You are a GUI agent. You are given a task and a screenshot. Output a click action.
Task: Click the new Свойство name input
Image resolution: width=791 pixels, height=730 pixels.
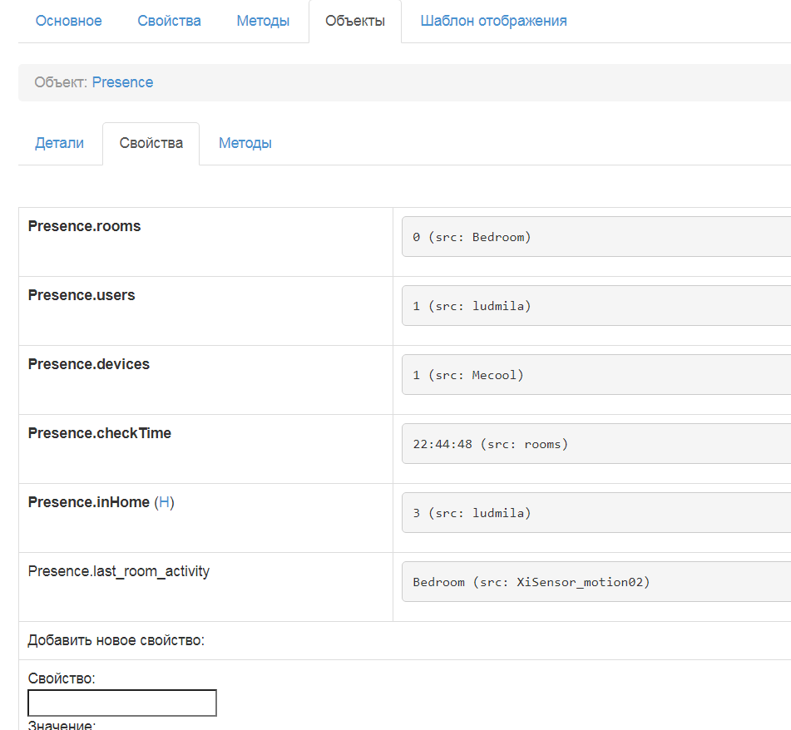(x=122, y=703)
